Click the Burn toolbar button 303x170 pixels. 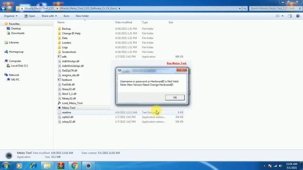[x=66, y=16]
